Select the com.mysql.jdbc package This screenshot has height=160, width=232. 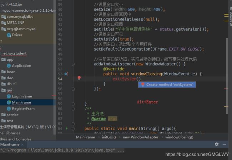point(20,16)
